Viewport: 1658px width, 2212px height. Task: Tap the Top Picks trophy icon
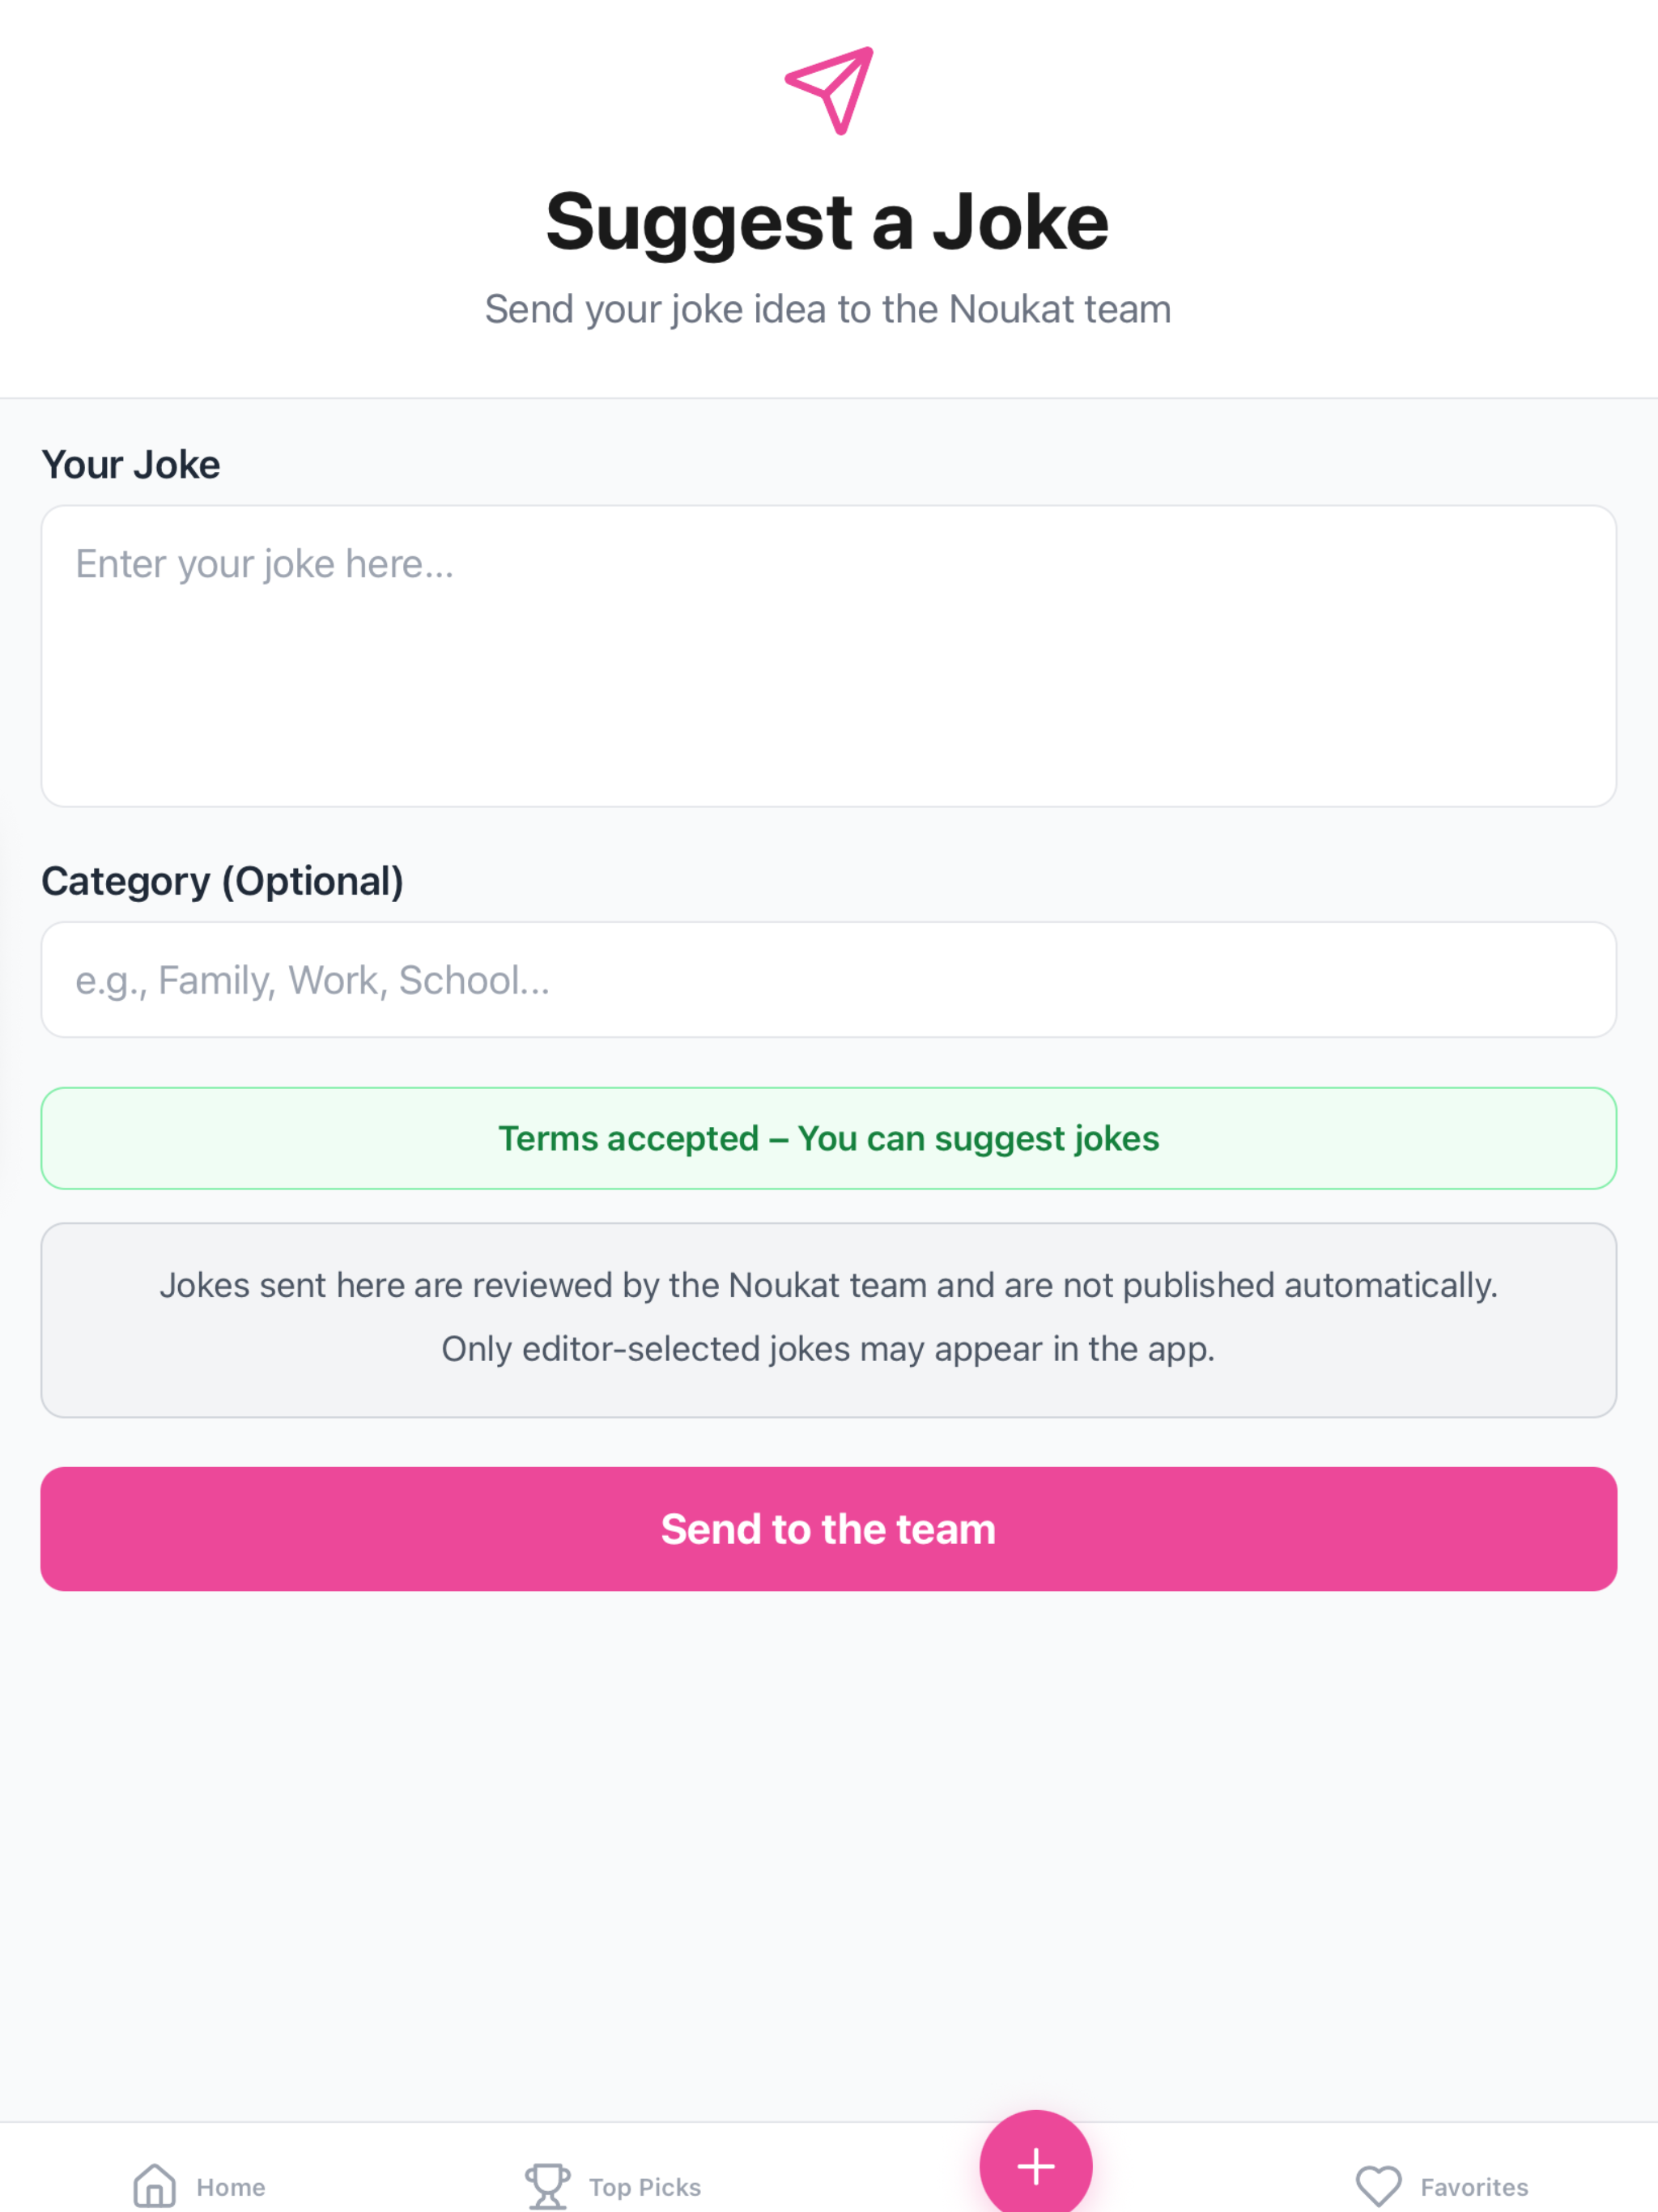tap(547, 2186)
